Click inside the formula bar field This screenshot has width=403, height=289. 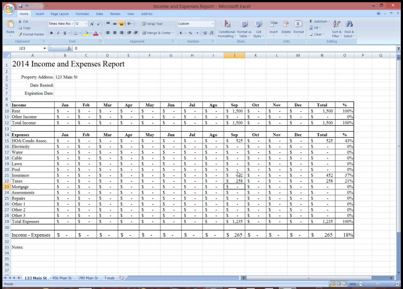coord(218,48)
